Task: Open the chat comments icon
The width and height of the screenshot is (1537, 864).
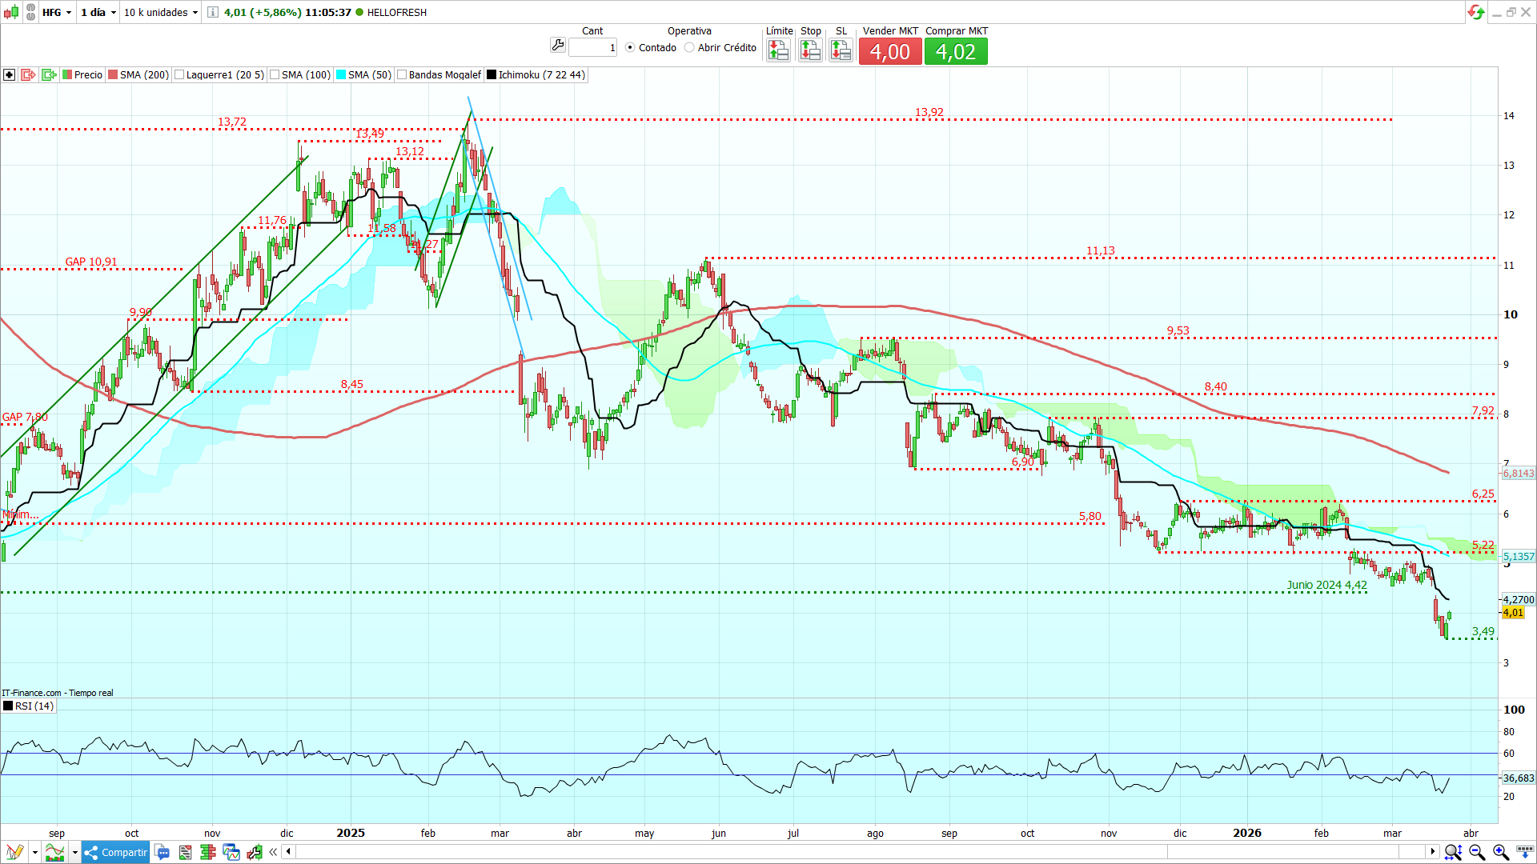Action: click(163, 852)
